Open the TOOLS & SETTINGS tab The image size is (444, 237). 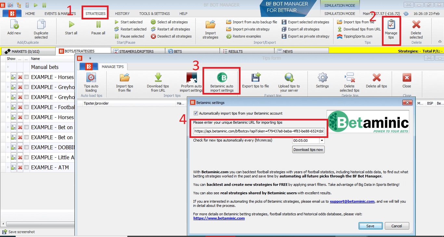click(154, 14)
